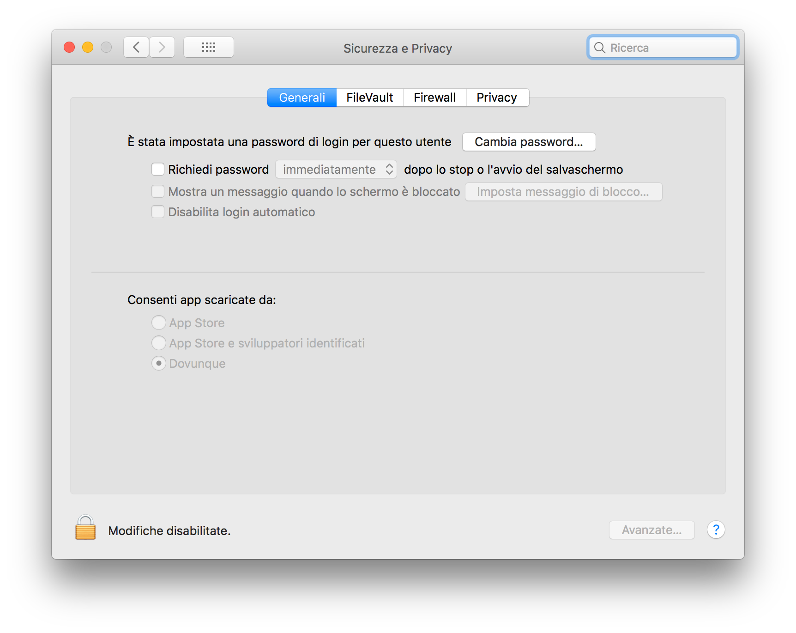
Task: Minimize the window with the yellow button
Action: pyautogui.click(x=88, y=47)
